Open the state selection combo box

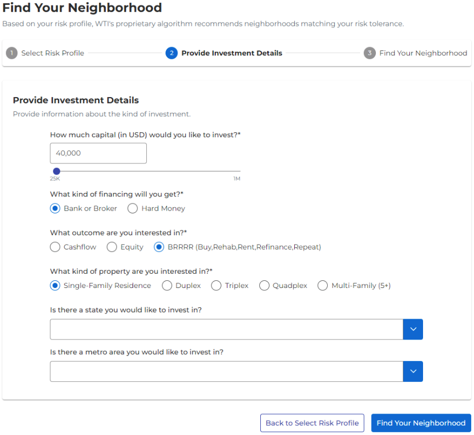click(226, 329)
